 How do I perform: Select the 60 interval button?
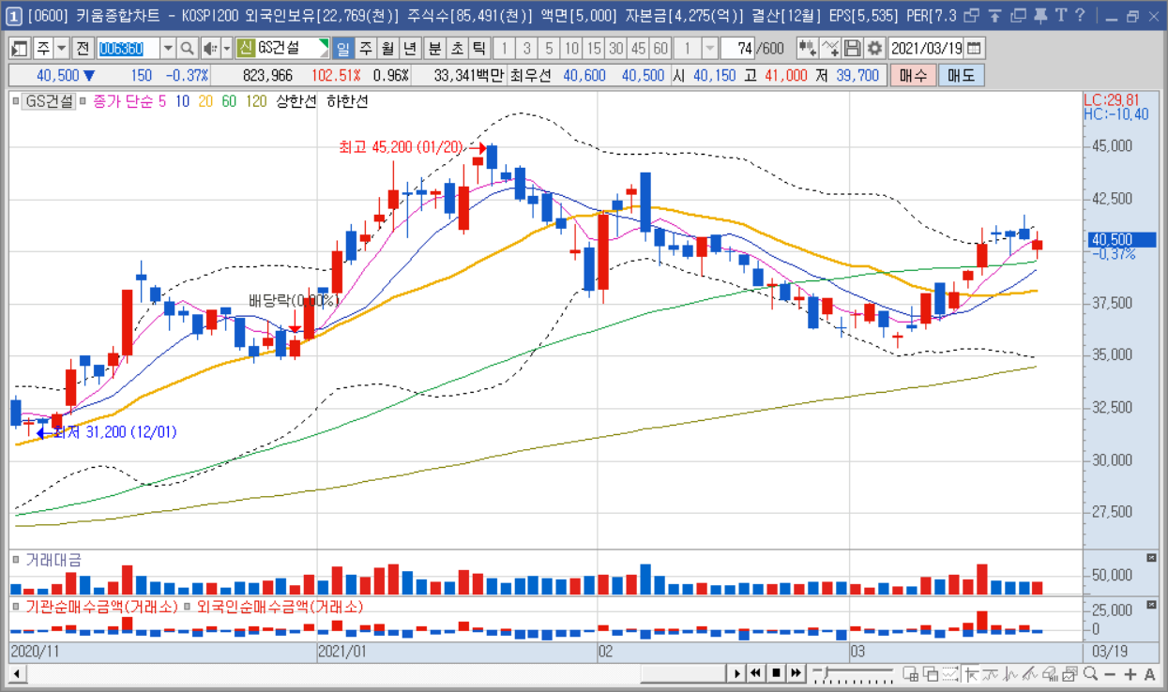(660, 48)
